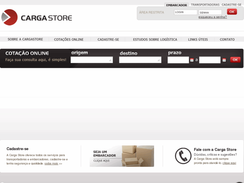The width and height of the screenshot is (244, 183).
Task: Open Links Úteis menu item
Action: [198, 40]
